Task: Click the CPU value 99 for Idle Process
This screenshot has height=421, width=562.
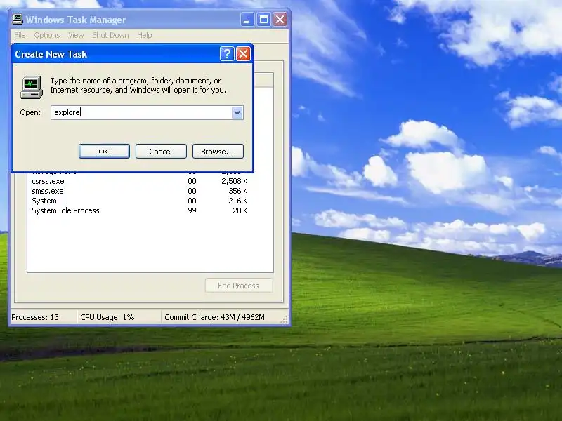Action: (x=192, y=210)
